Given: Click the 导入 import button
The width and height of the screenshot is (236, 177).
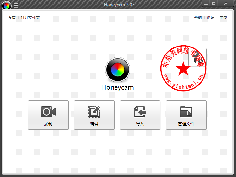Looking at the screenshot, I should pyautogui.click(x=140, y=115).
